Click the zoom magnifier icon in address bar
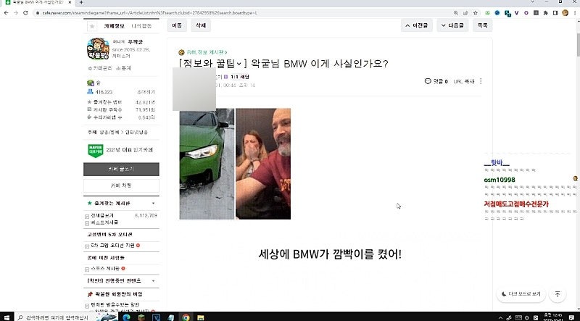The width and height of the screenshot is (580, 321). pos(456,13)
